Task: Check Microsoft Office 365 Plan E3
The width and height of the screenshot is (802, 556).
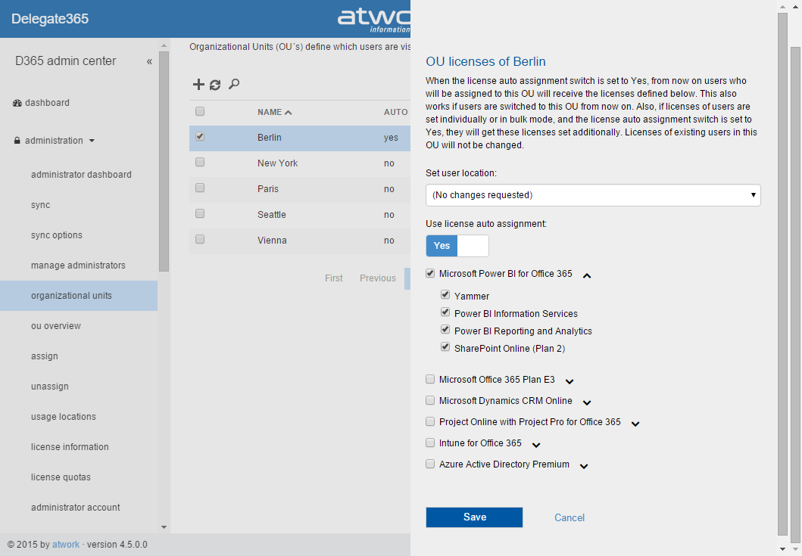Action: tap(430, 379)
